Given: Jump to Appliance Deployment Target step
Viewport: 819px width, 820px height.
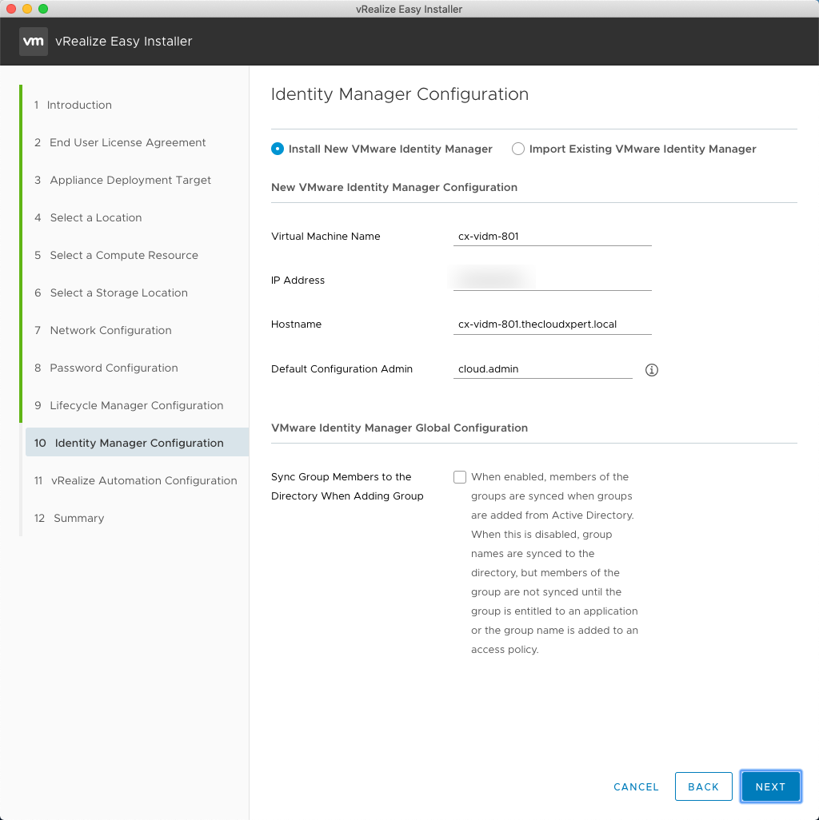Looking at the screenshot, I should click(130, 180).
